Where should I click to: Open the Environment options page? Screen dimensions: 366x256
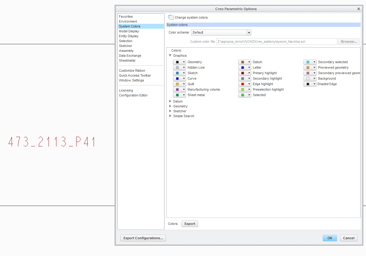pos(141,21)
